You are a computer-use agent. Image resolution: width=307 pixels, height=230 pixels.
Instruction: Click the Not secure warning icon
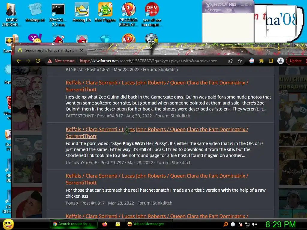(x=50, y=61)
